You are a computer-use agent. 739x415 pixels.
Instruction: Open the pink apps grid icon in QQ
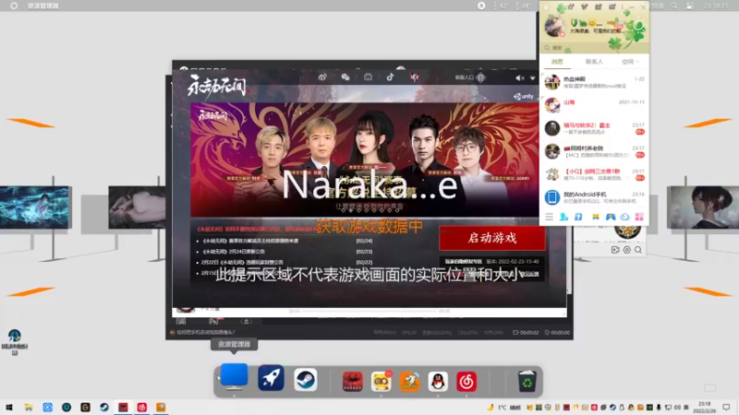click(x=639, y=217)
